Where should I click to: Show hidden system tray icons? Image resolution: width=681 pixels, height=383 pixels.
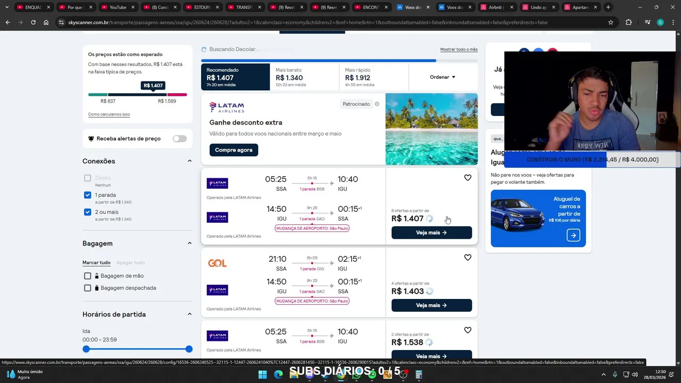604,374
